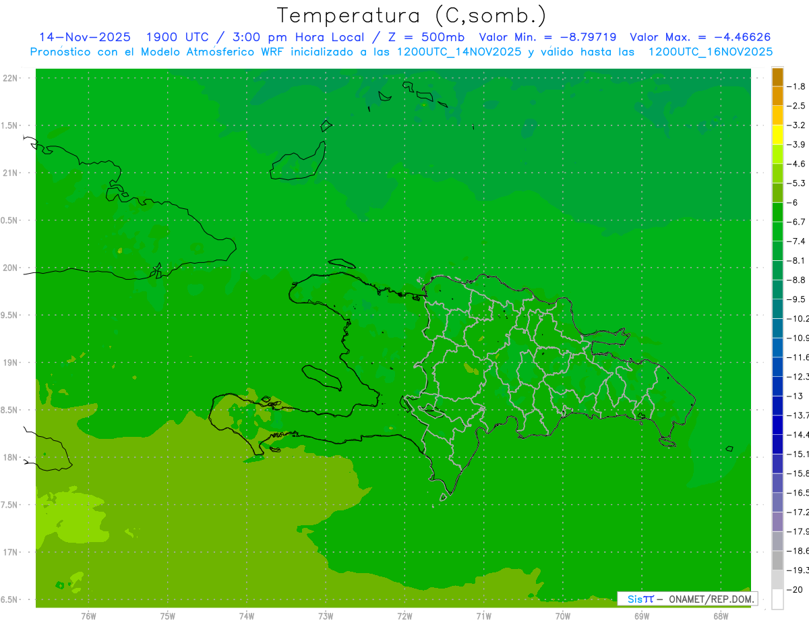This screenshot has width=809, height=625.
Task: Click the '-15.8' colorbar label
Action: [798, 473]
